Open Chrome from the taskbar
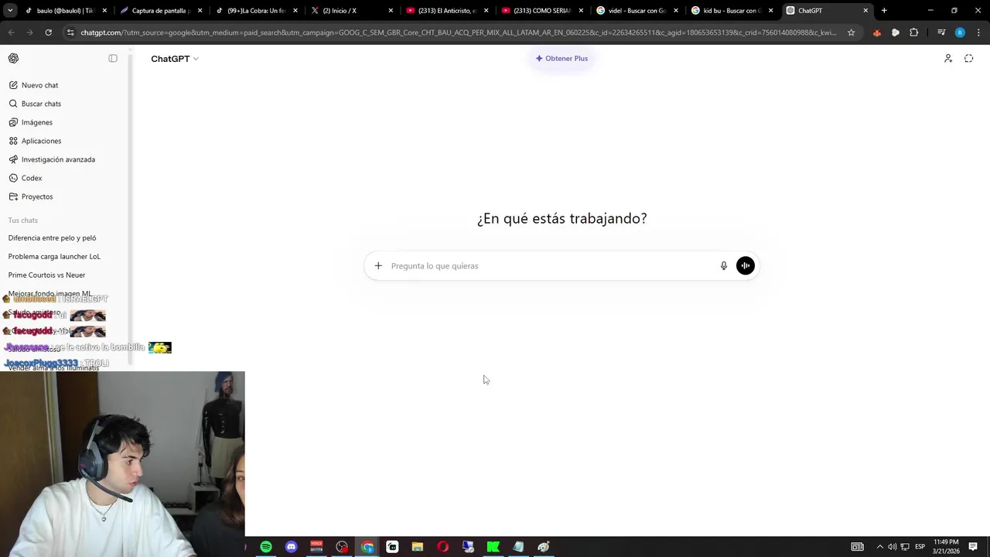This screenshot has width=990, height=557. 367,547
